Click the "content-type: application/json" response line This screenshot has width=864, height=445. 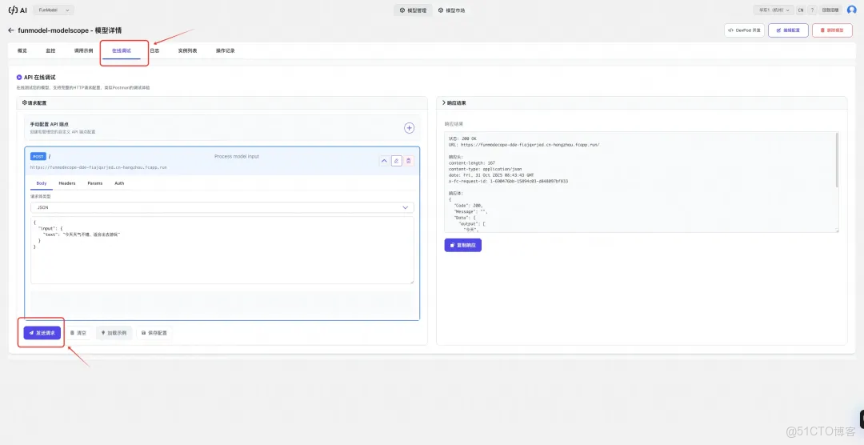pos(486,170)
